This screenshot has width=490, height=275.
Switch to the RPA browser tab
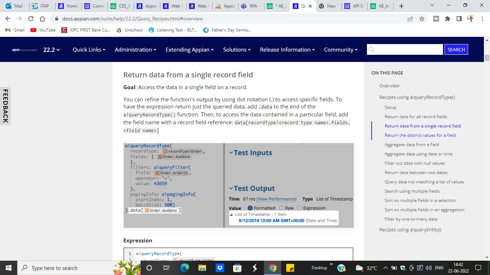pyautogui.click(x=251, y=6)
